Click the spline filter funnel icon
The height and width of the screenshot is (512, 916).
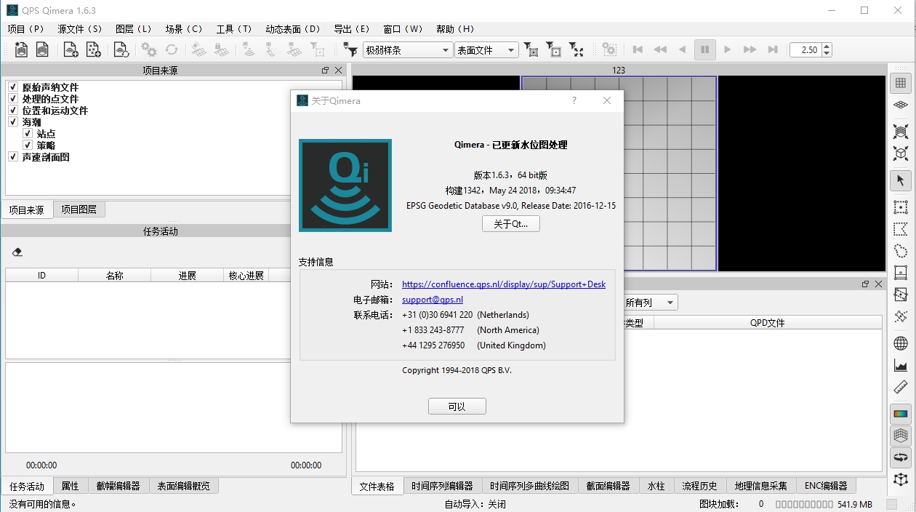[350, 49]
